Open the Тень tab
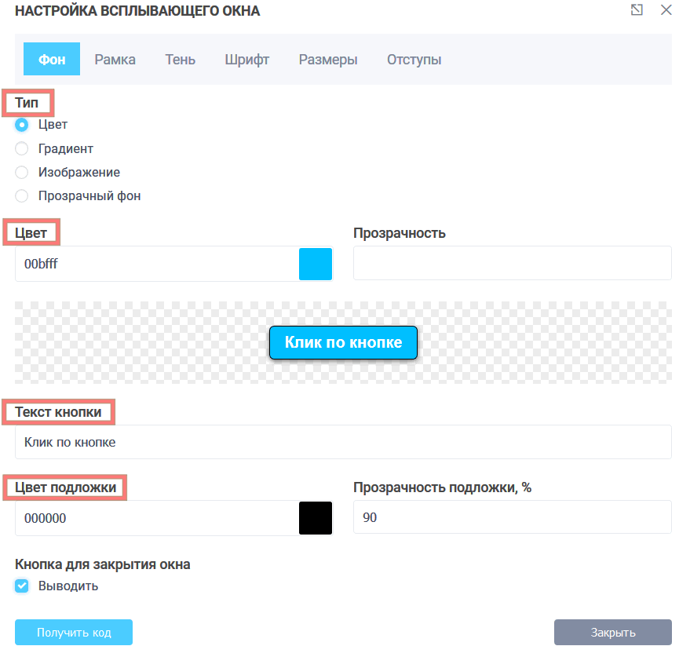Image resolution: width=679 pixels, height=646 pixels. (x=180, y=60)
